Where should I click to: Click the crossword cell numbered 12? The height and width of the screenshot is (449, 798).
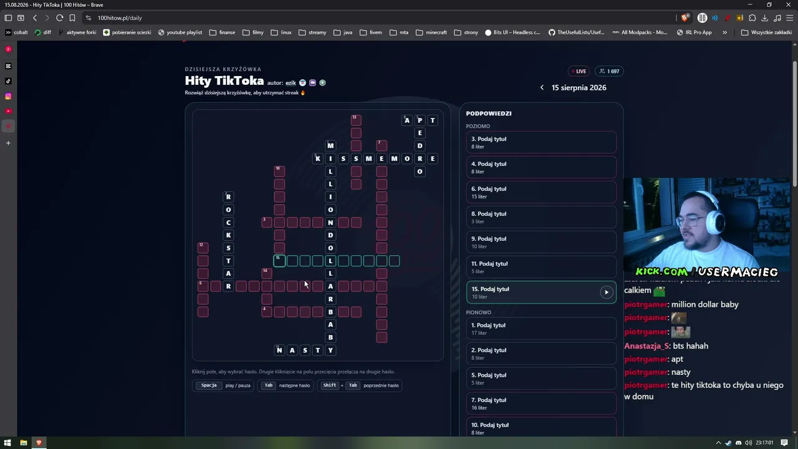203,248
